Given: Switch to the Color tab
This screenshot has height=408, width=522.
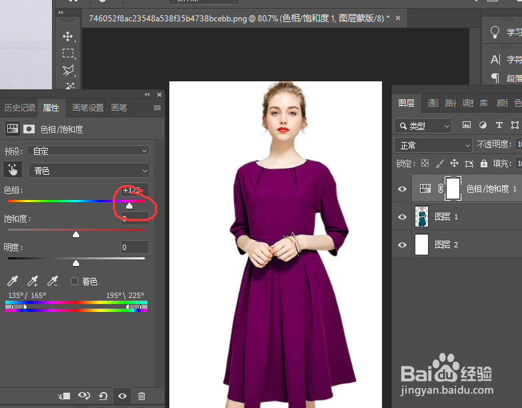Looking at the screenshot, I should [502, 103].
